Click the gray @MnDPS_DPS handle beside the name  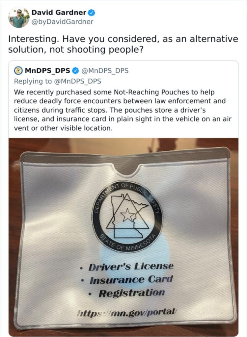pyautogui.click(x=105, y=70)
